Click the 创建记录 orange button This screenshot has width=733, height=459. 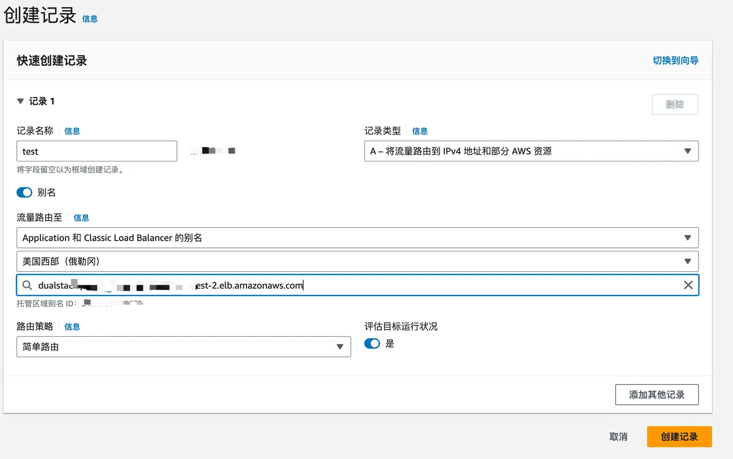679,436
